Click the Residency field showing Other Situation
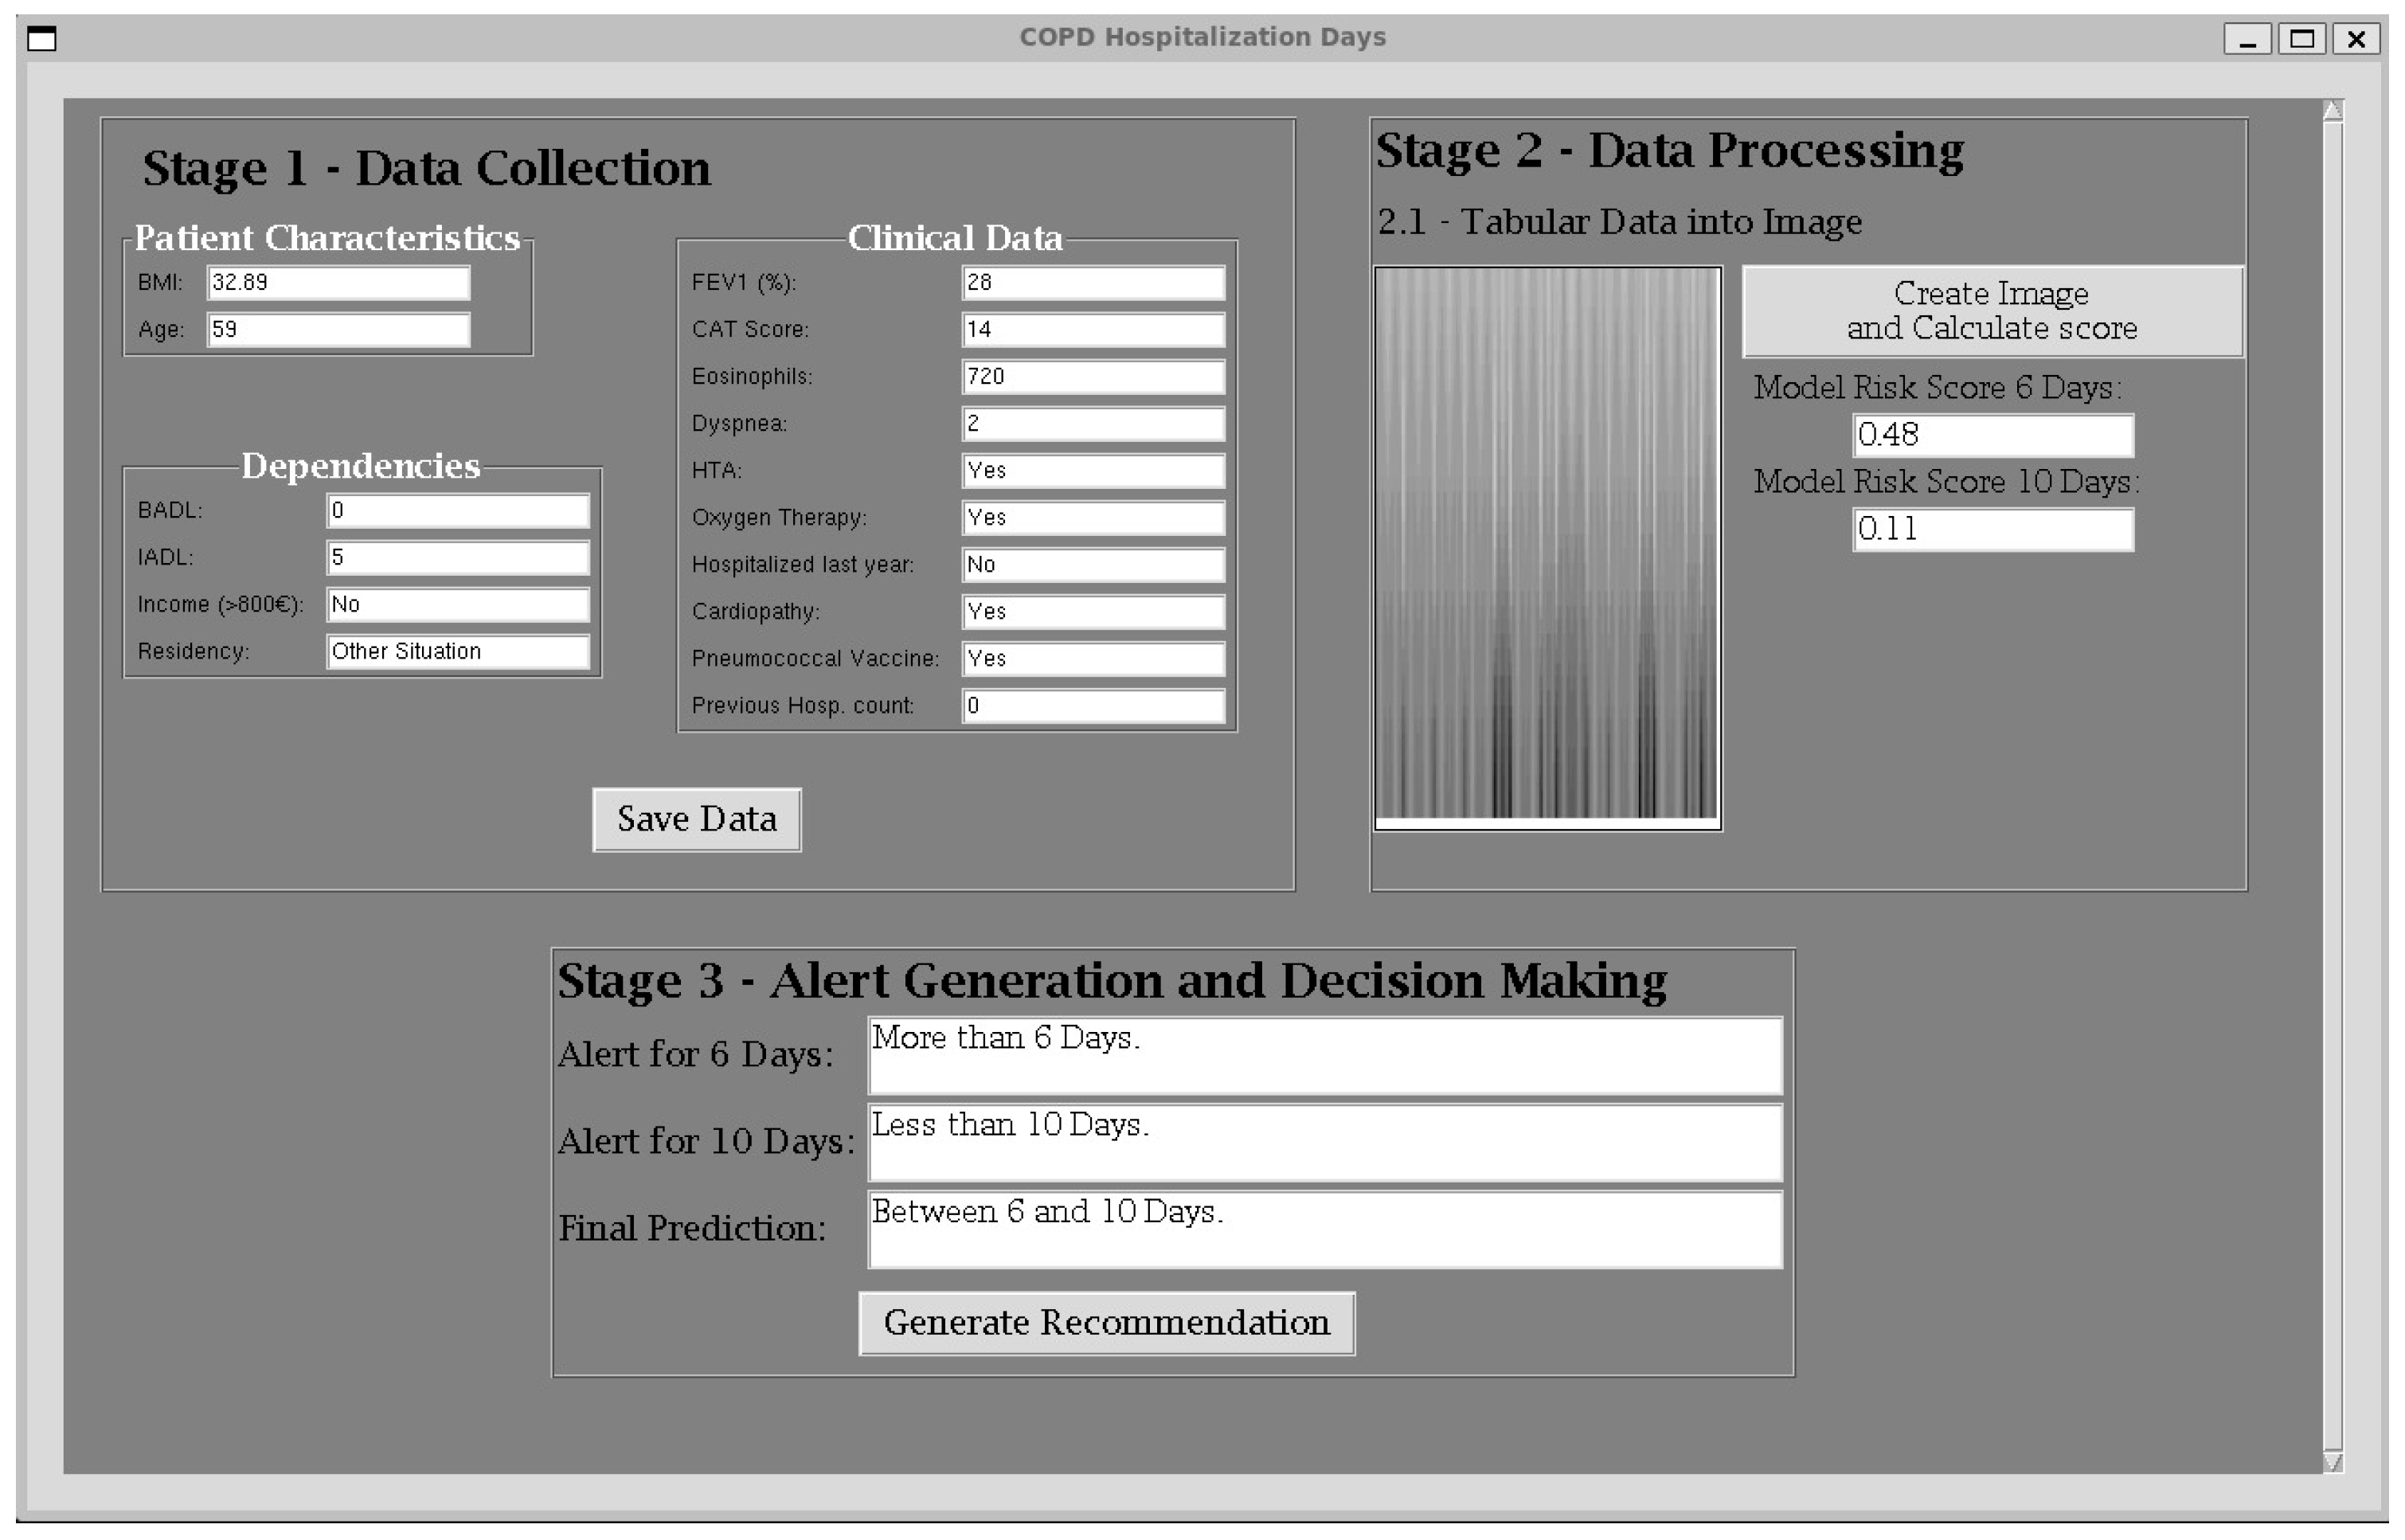This screenshot has height=1540, width=2405. pos(458,652)
